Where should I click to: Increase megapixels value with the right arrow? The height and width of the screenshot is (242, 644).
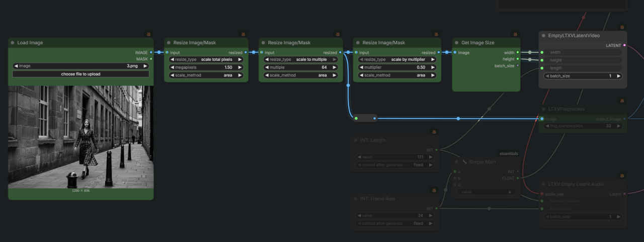(239, 67)
